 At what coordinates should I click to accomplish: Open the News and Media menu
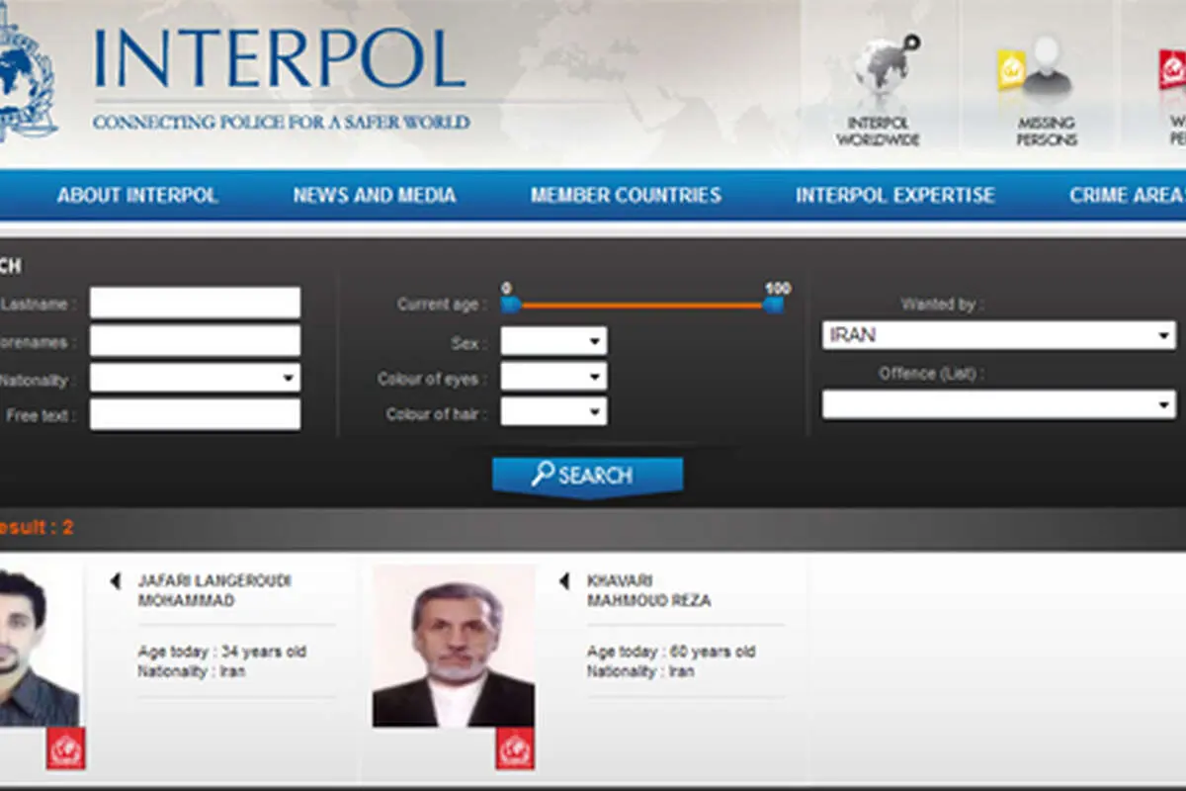(x=375, y=195)
